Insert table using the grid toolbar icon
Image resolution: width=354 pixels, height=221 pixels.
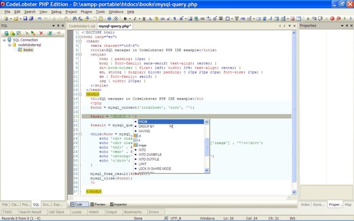[259, 19]
